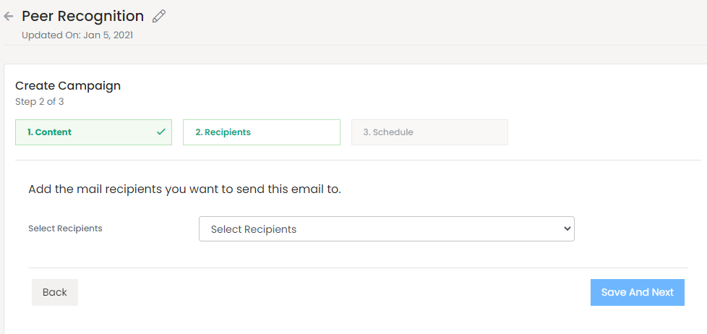This screenshot has height=334, width=707.
Task: Click the greyed Schedule label in third step
Action: 393,132
